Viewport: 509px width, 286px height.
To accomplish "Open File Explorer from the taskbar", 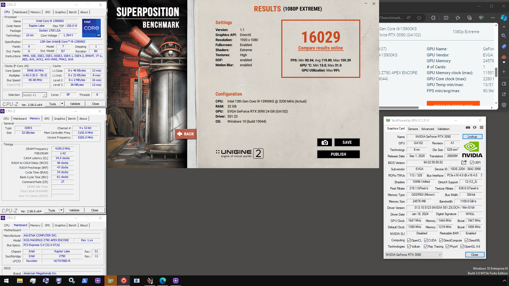I will click(20, 281).
